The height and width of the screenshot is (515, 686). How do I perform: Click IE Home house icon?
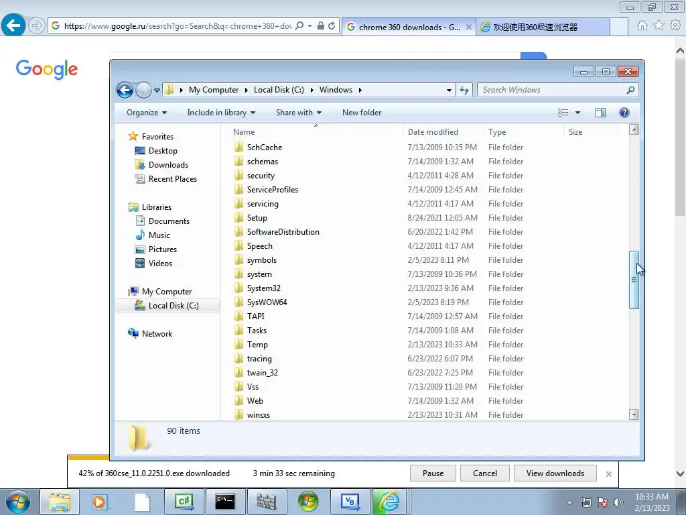642,25
